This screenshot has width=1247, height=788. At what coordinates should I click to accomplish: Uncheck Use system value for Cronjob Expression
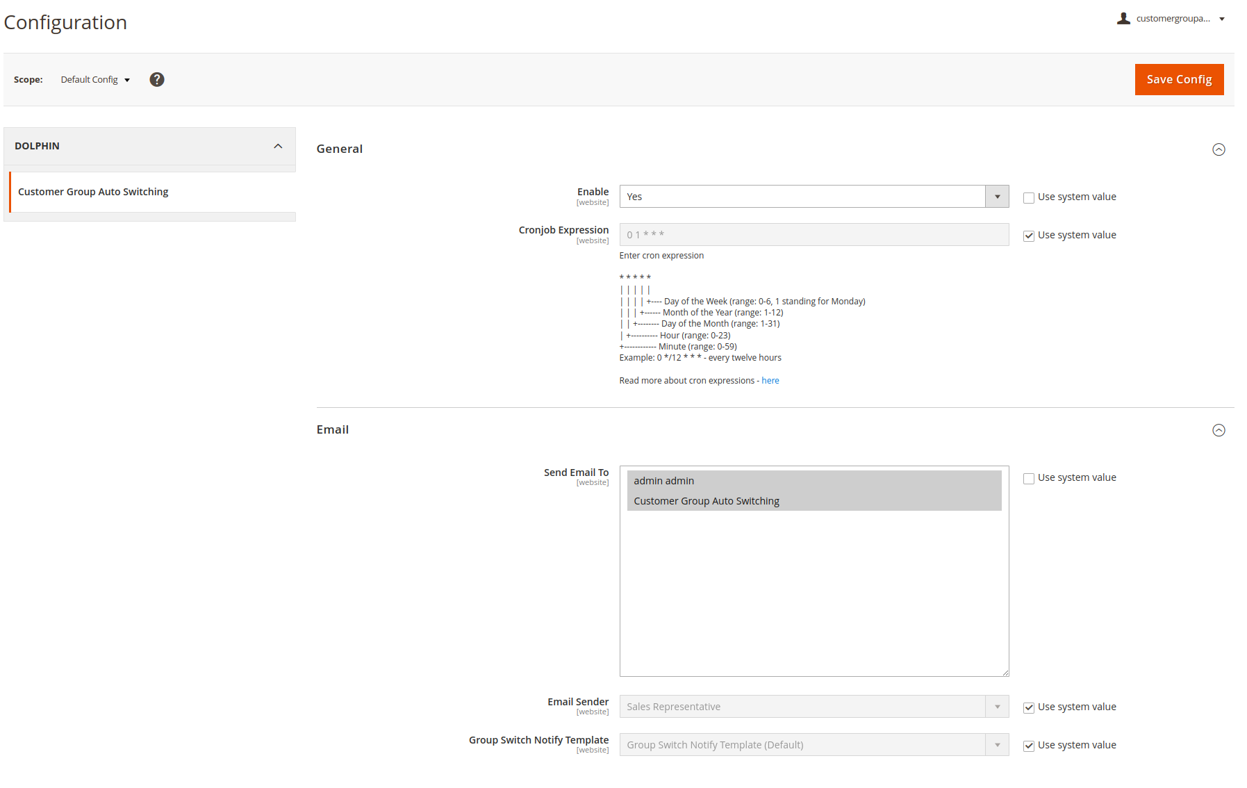coord(1029,236)
